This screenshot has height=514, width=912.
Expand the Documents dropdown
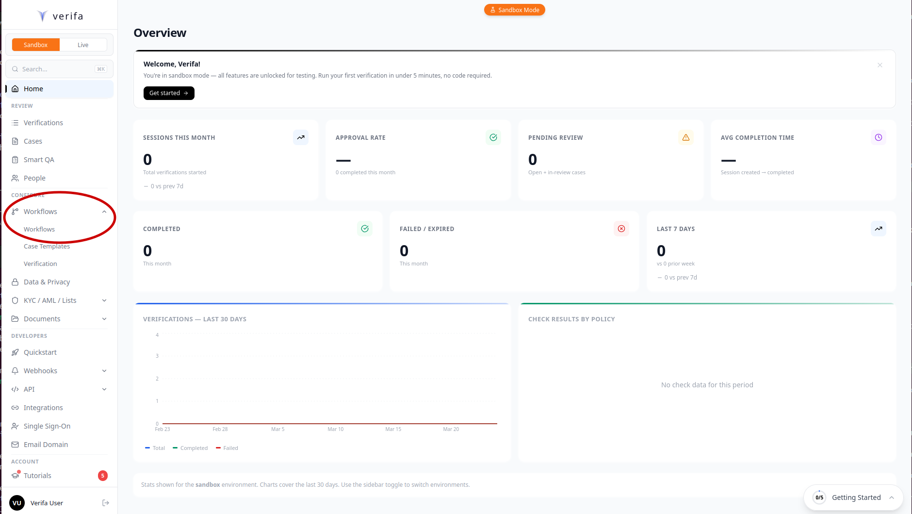[x=104, y=319]
